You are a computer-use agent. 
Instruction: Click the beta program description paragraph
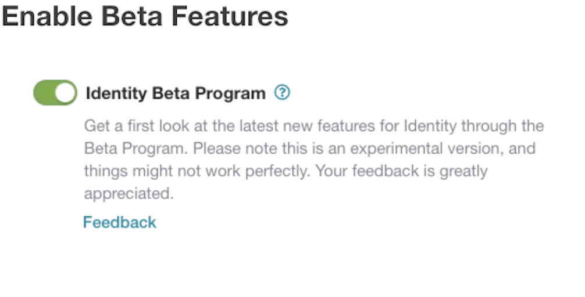tap(314, 160)
